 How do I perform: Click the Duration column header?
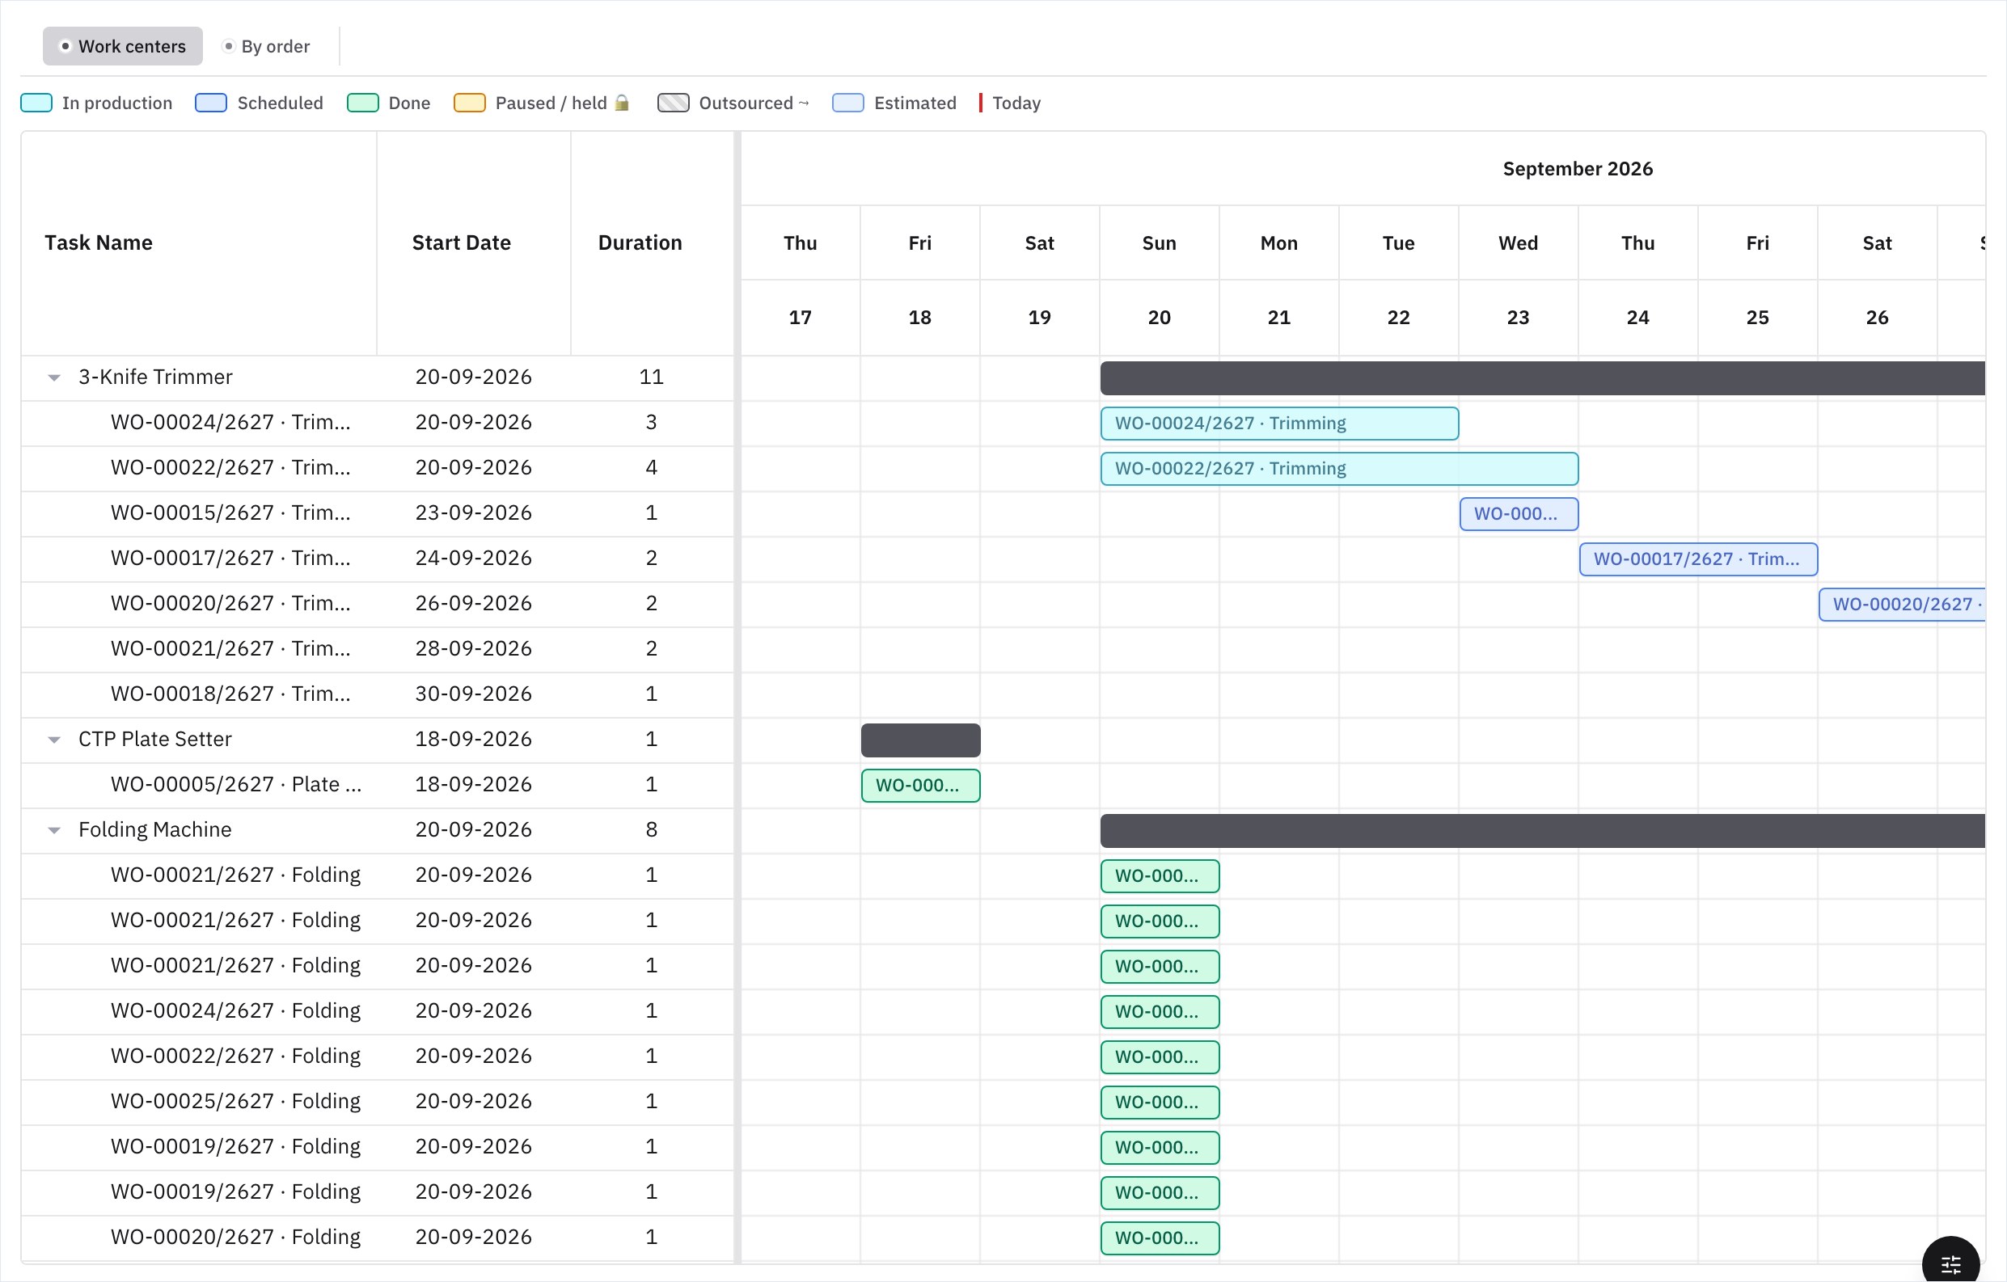pyautogui.click(x=652, y=243)
